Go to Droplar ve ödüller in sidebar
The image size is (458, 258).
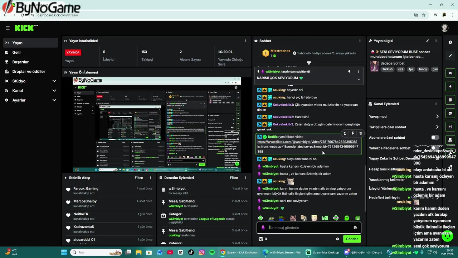30,72
